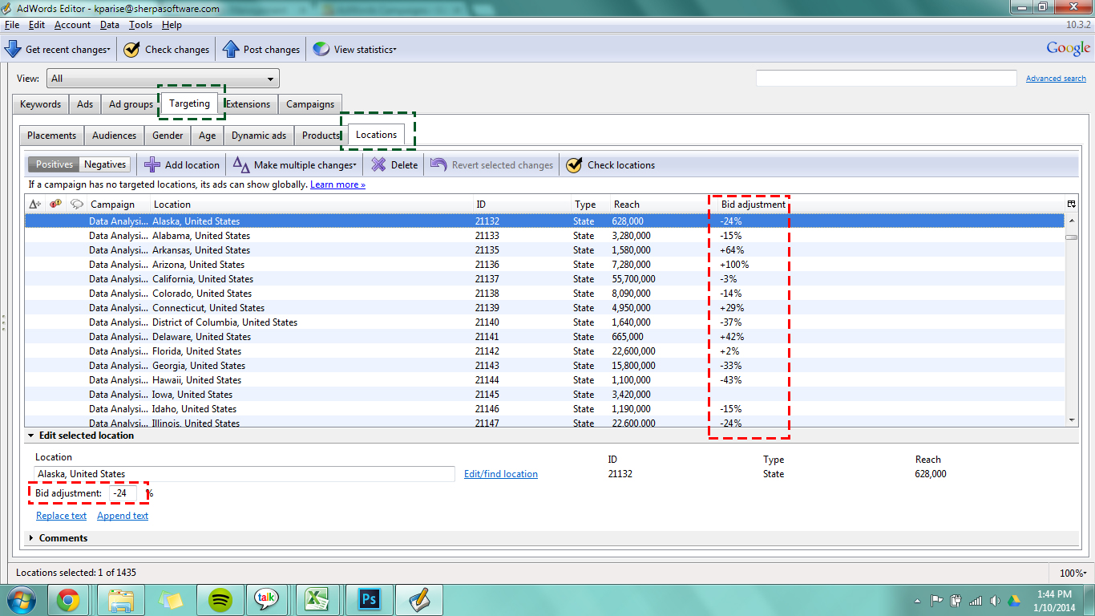Open the 100% zoom dropdown in status bar
1095x616 pixels.
coord(1073,573)
